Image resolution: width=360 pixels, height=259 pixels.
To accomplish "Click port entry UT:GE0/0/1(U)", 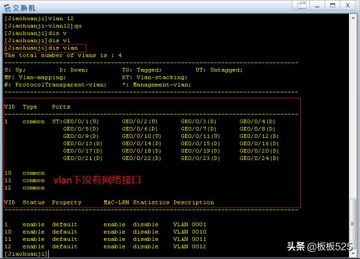I will (75, 122).
